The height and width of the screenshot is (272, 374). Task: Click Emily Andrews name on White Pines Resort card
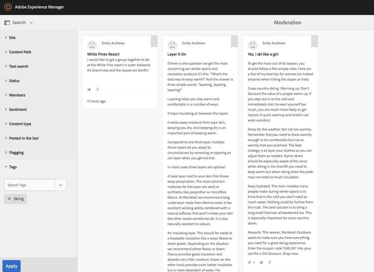(113, 43)
